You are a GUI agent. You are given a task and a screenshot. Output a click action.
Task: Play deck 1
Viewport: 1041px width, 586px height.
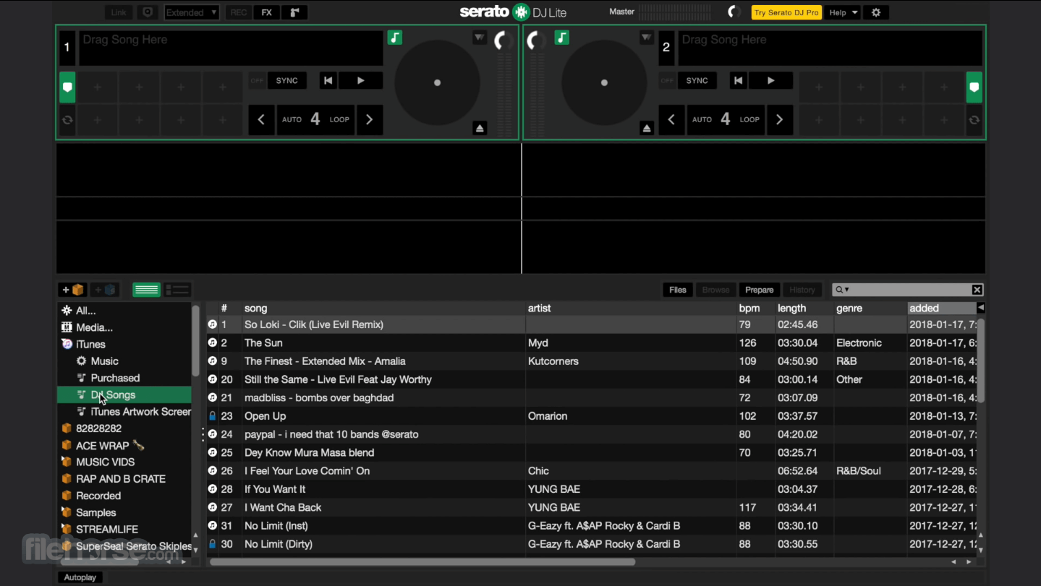point(361,80)
